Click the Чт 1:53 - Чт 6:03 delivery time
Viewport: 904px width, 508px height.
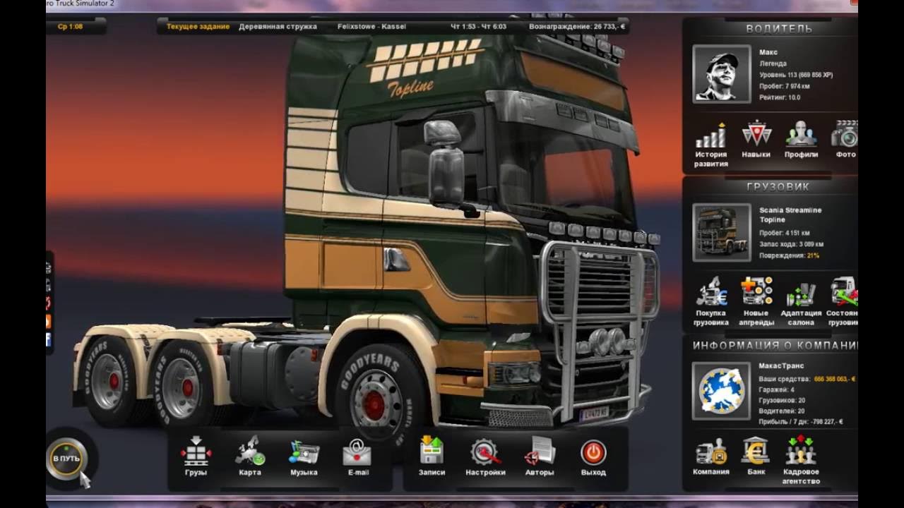pos(478,27)
